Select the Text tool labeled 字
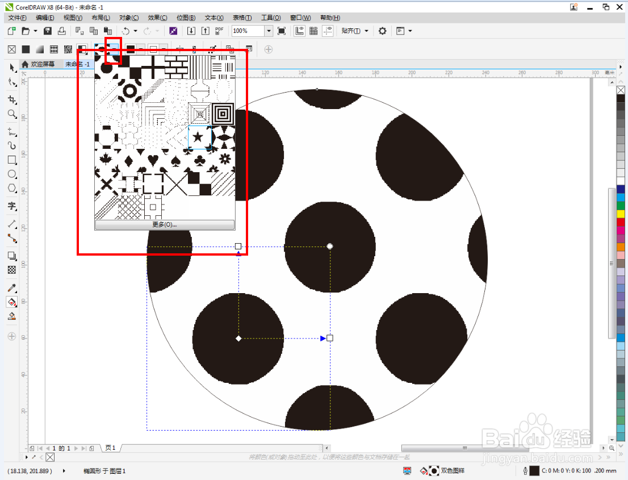This screenshot has height=480, width=628. pos(12,206)
